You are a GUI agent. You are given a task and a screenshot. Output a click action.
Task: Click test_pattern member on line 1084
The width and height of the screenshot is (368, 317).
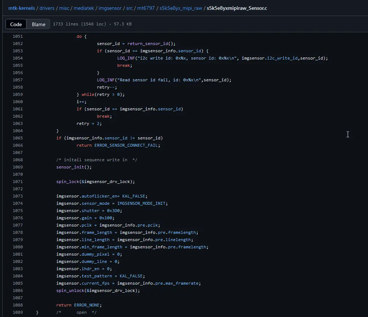click(x=97, y=276)
